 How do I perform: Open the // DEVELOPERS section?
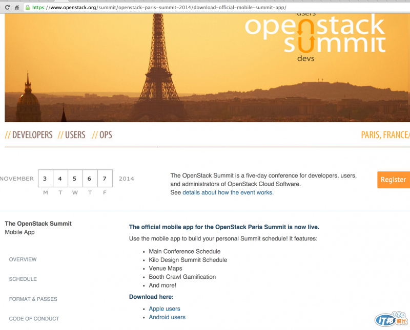point(29,135)
